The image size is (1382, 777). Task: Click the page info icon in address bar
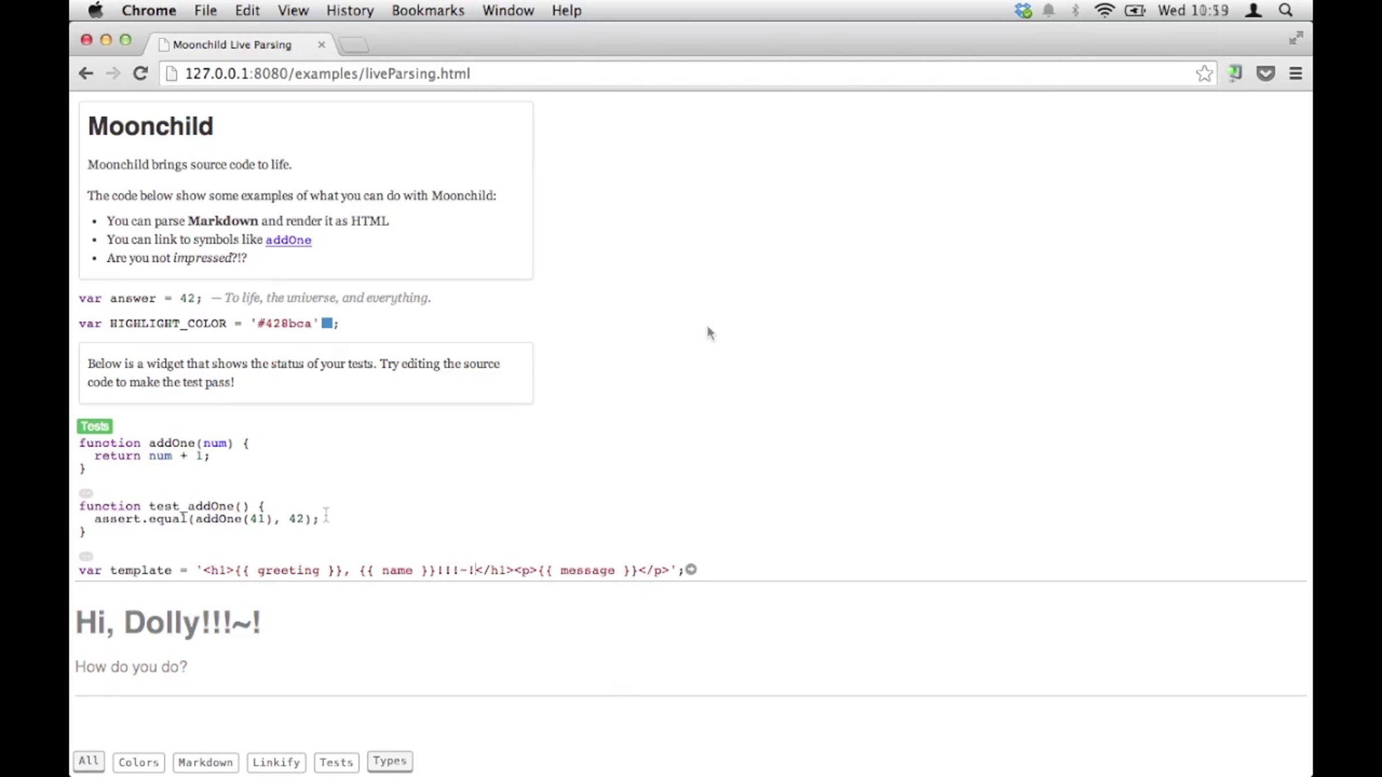[x=171, y=73]
